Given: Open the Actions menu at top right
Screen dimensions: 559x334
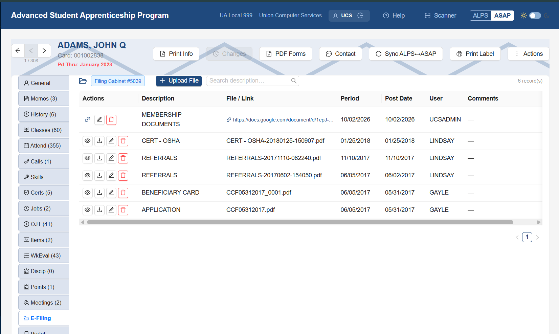Looking at the screenshot, I should (529, 54).
